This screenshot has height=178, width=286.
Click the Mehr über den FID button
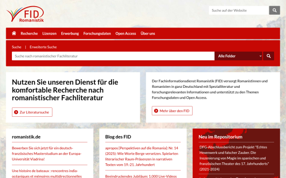(172, 111)
